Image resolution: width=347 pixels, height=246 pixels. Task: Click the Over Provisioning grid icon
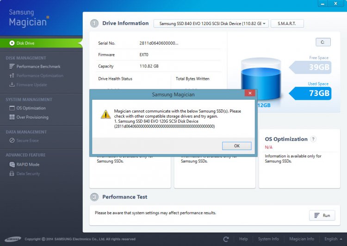[12, 117]
